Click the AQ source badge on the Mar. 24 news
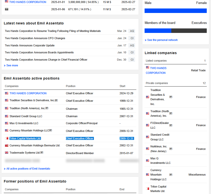The width and height of the screenshot is (211, 194). [132, 31]
